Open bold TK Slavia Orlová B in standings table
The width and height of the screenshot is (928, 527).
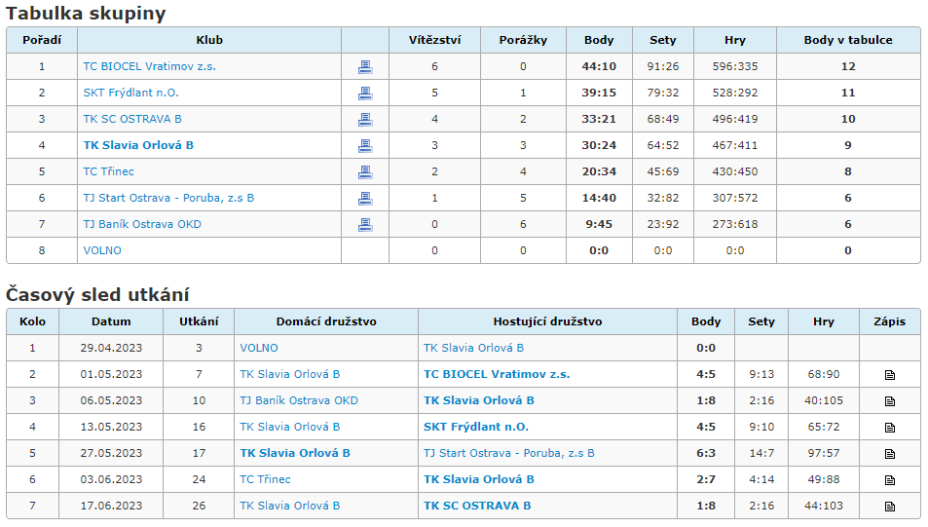click(x=138, y=145)
